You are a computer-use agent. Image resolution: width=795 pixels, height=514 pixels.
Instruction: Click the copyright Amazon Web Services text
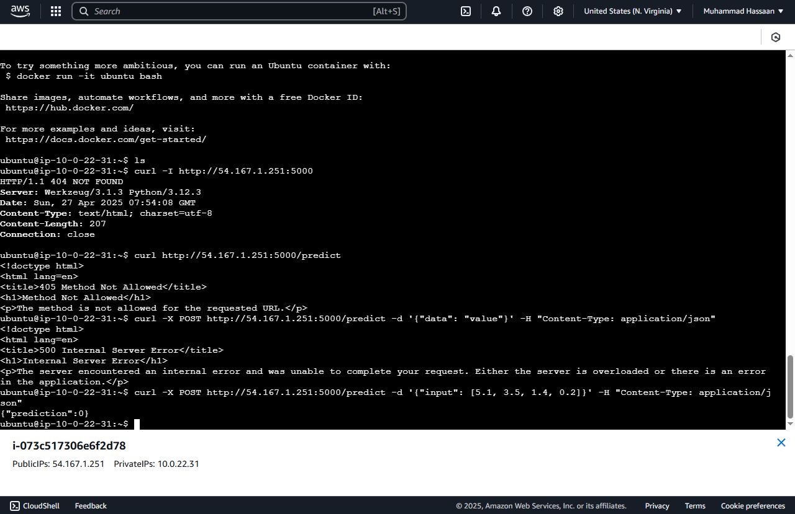click(541, 506)
